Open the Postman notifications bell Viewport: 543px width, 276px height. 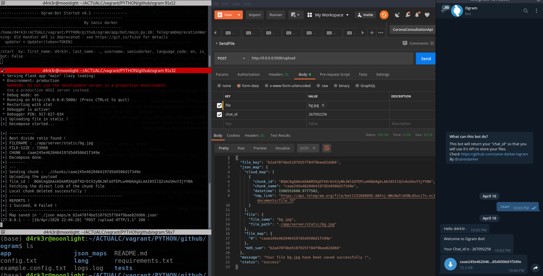(x=417, y=15)
